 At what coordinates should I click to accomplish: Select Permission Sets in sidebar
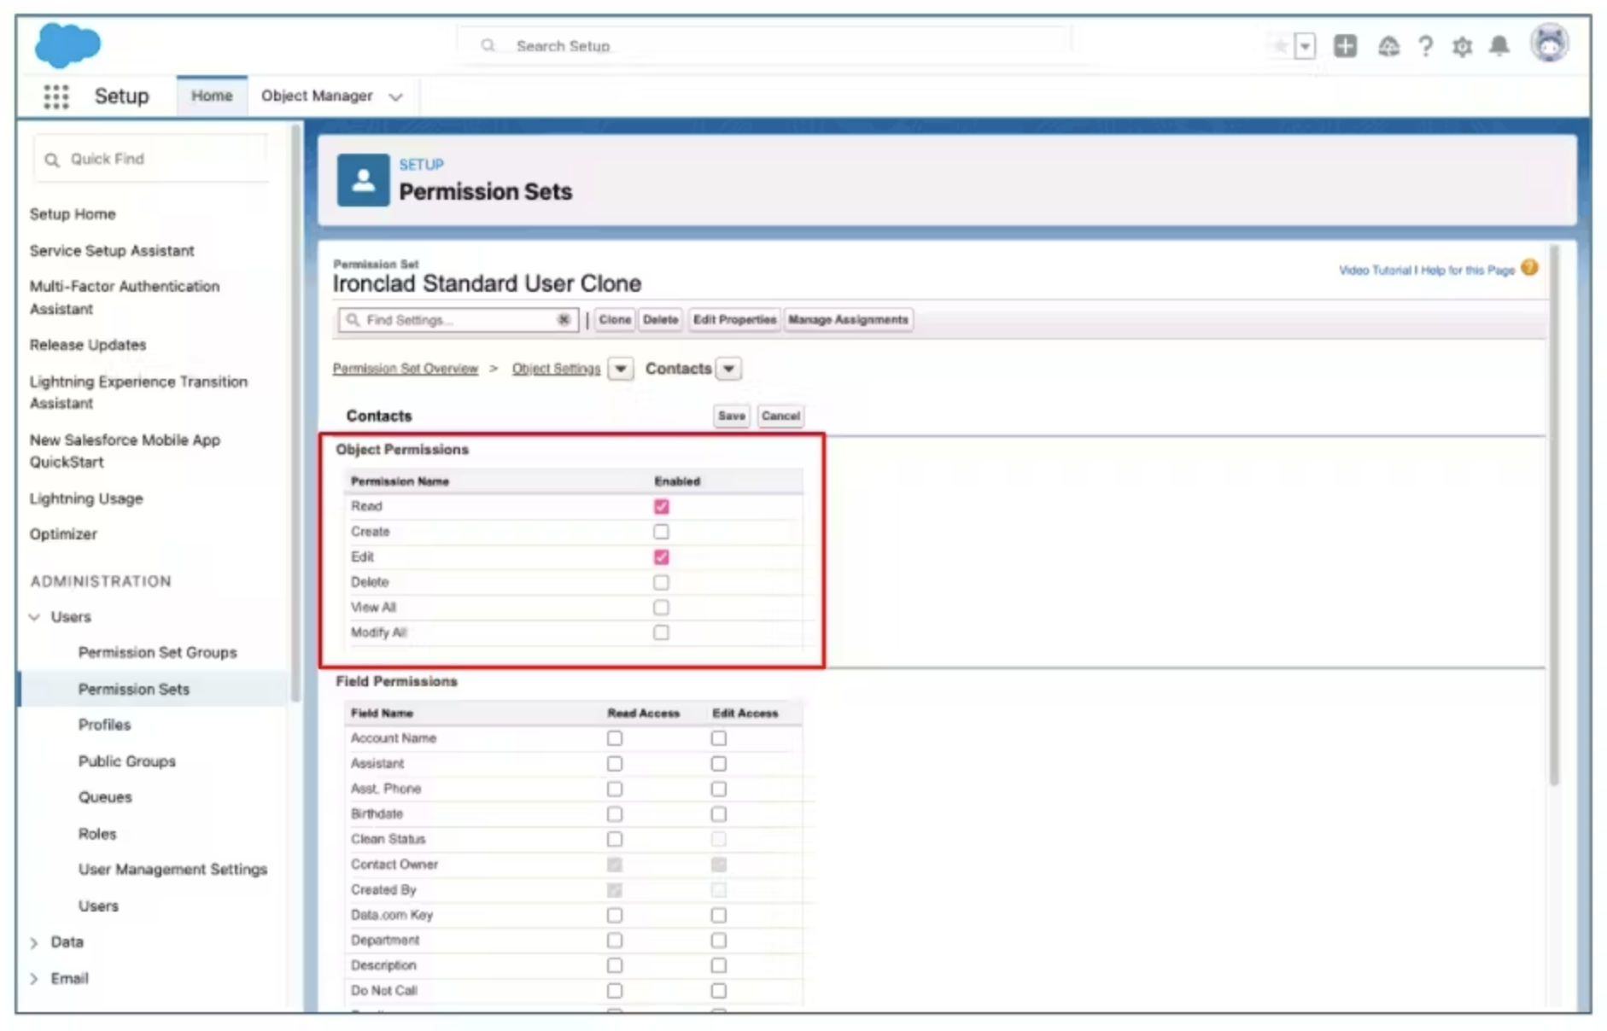tap(134, 690)
